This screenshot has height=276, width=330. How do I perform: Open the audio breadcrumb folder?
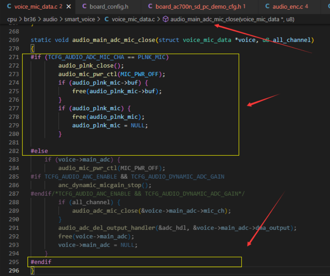coord(50,19)
